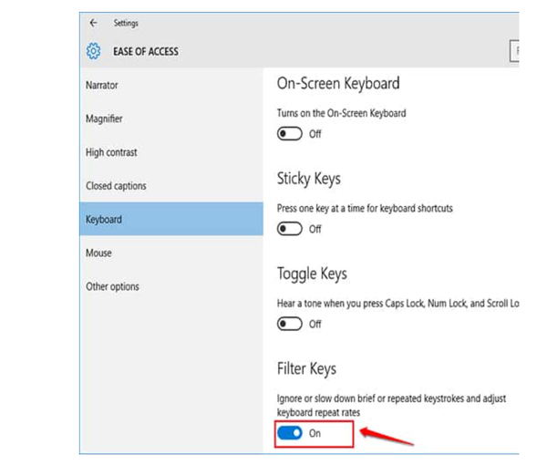Open Other options in sidebar
This screenshot has height=465, width=547.
pyautogui.click(x=112, y=286)
